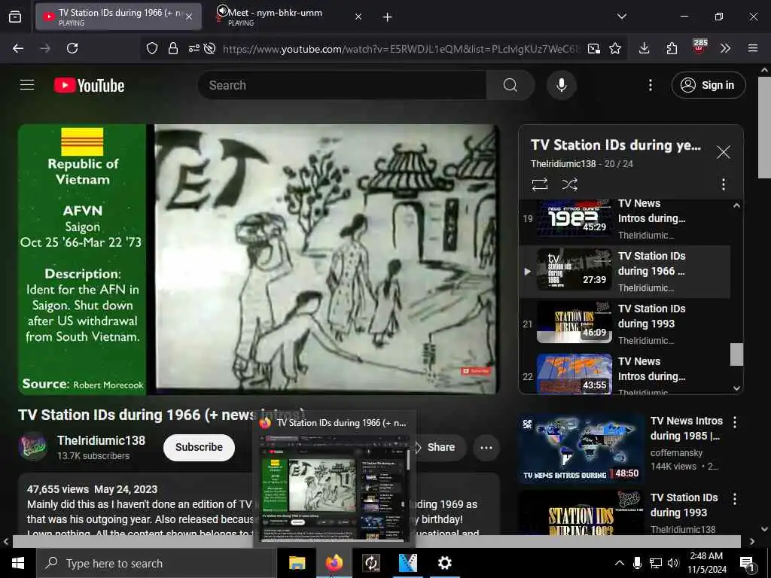The width and height of the screenshot is (771, 578).
Task: Click the search magnifier button
Action: (510, 85)
